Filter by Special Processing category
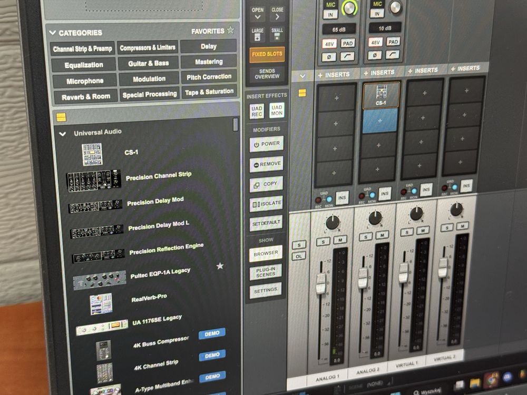Screen dimensions: 527x395 (150, 94)
